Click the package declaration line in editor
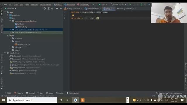This screenshot has height=105, width=187. coord(90,12)
